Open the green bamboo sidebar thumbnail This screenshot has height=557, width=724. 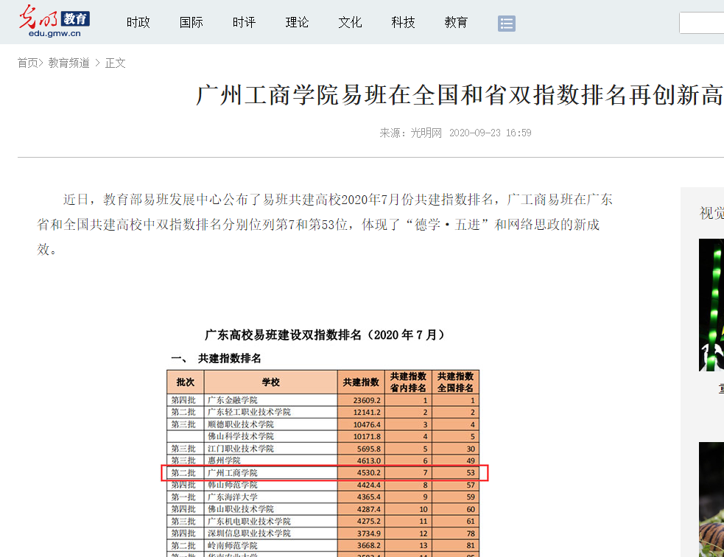(x=711, y=304)
